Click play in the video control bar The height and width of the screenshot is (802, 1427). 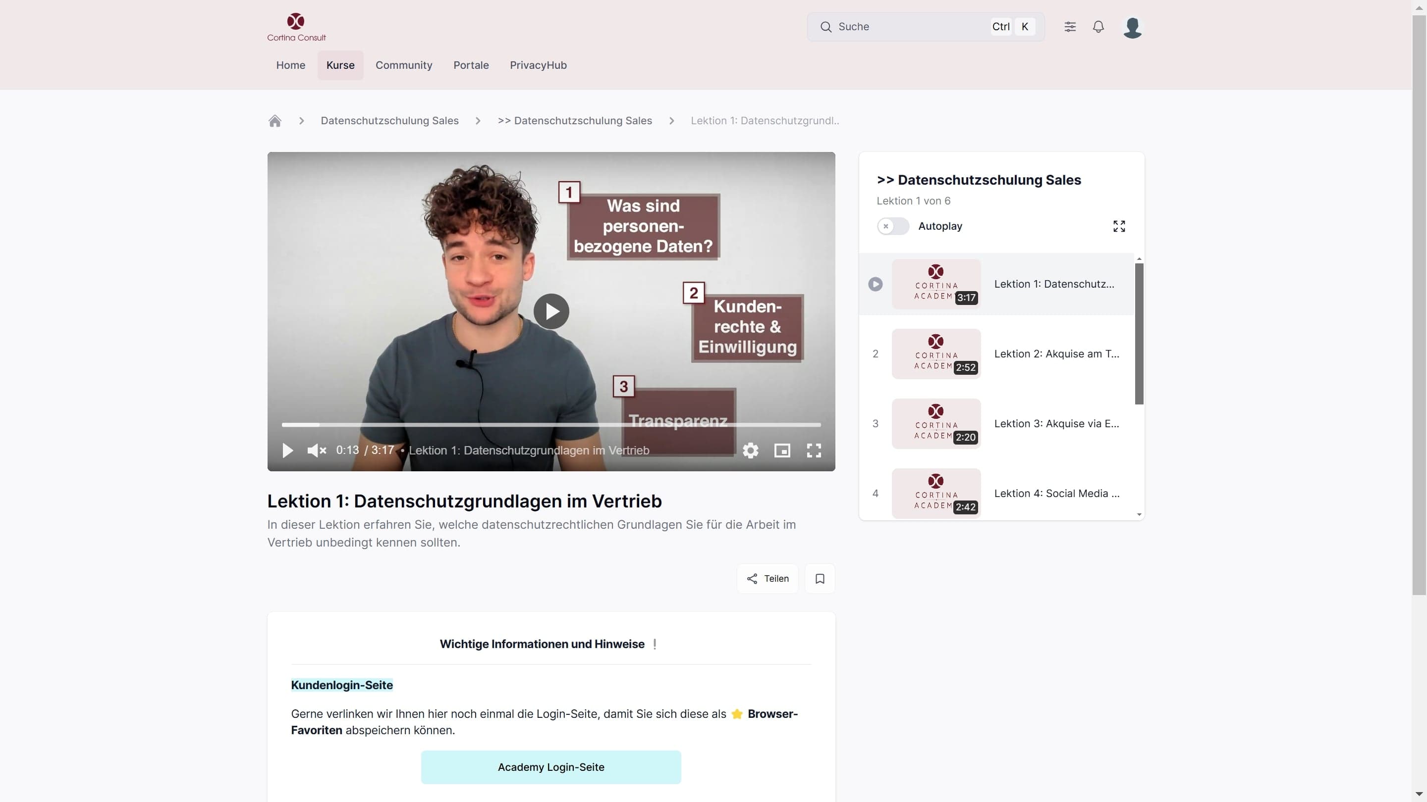(x=287, y=451)
